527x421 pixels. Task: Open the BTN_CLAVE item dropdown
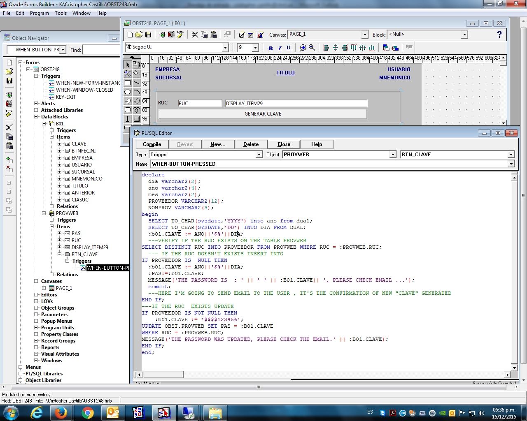(x=511, y=155)
